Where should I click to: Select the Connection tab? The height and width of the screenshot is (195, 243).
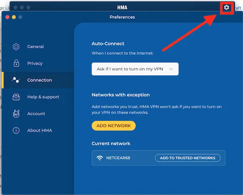tap(38, 80)
